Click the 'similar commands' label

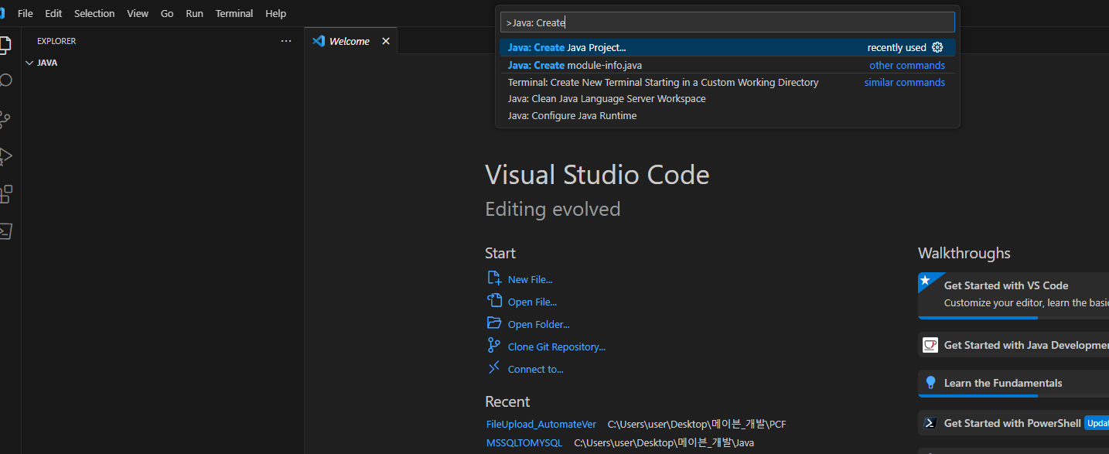[905, 82]
